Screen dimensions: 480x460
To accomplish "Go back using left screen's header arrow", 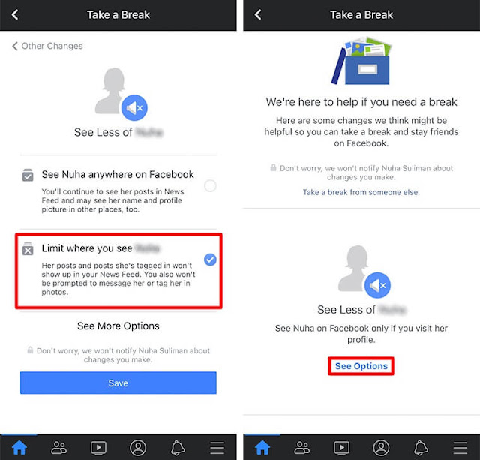I will (x=15, y=14).
